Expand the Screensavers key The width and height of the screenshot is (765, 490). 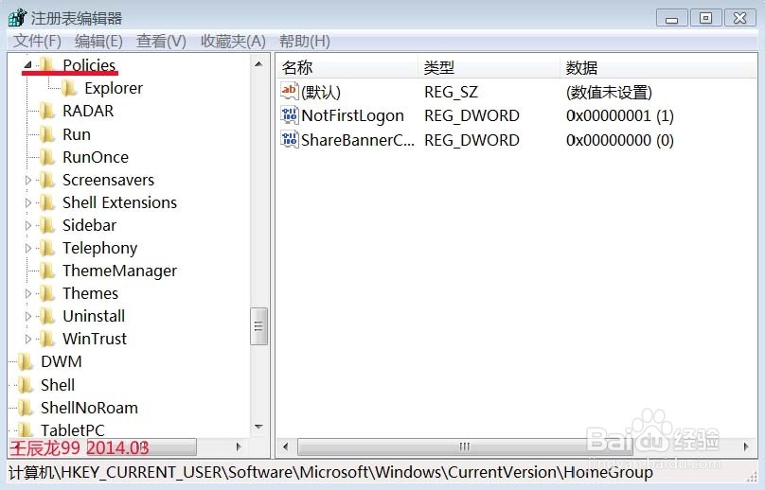[27, 180]
